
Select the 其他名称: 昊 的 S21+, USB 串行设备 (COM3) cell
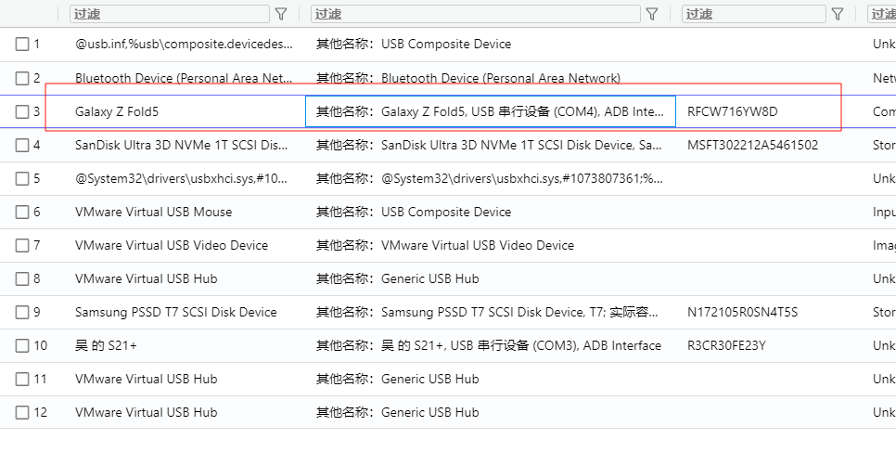pyautogui.click(x=489, y=345)
